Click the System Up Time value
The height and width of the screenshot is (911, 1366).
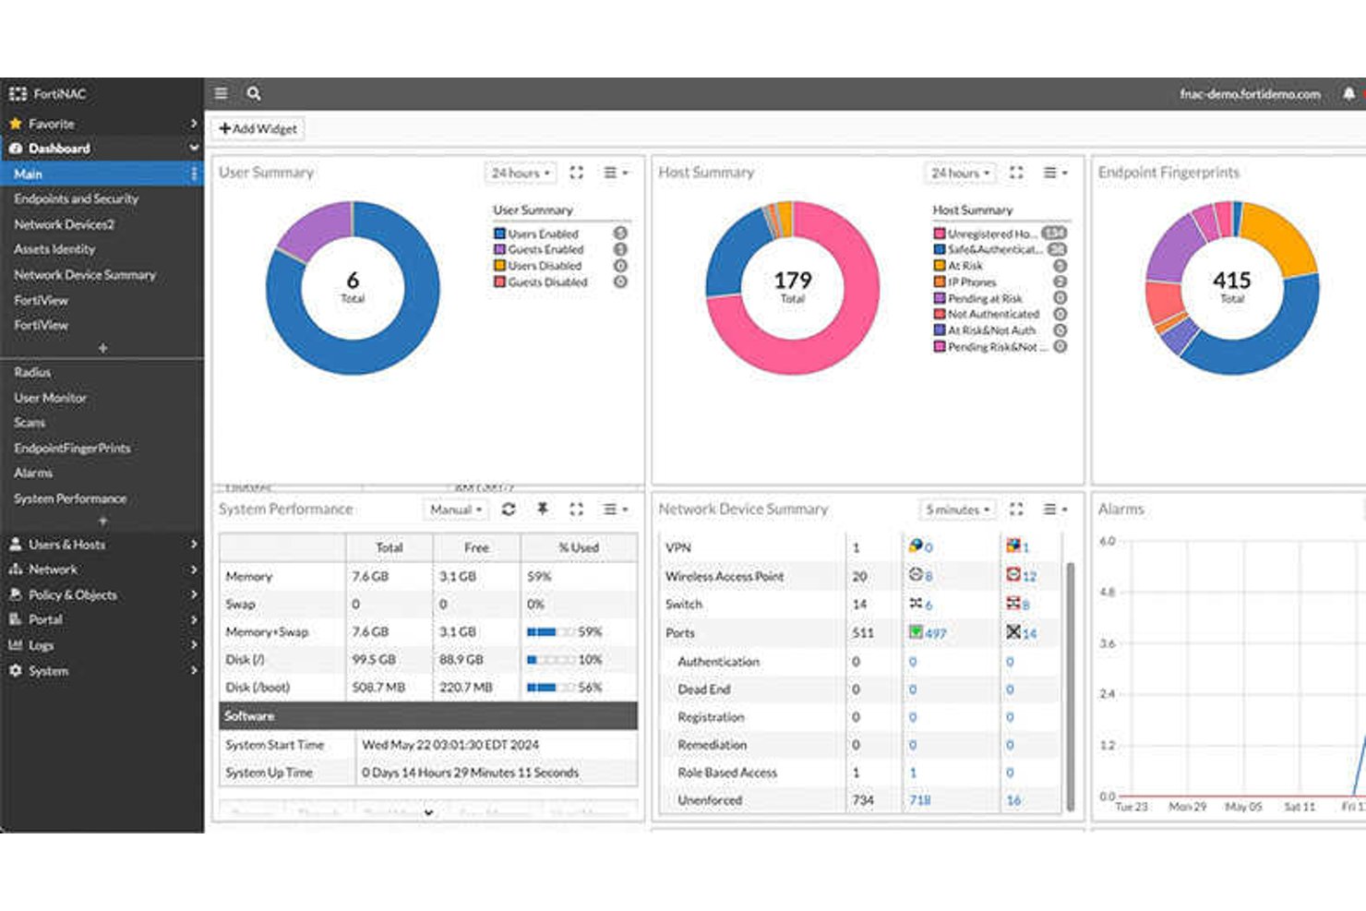pos(471,773)
